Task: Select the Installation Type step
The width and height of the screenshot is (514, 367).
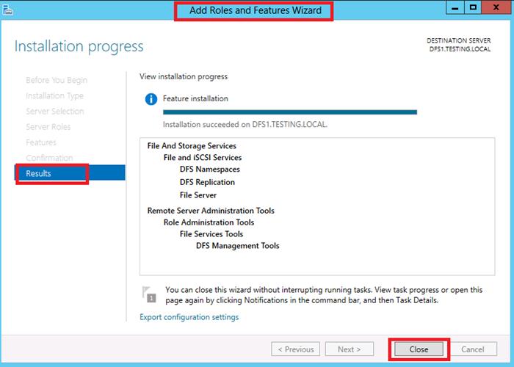Action: (54, 95)
